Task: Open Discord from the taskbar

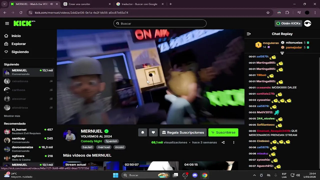Action: [195, 175]
